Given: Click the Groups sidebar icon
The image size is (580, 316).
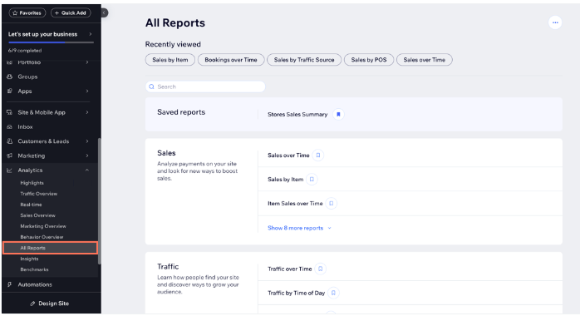Looking at the screenshot, I should point(10,77).
